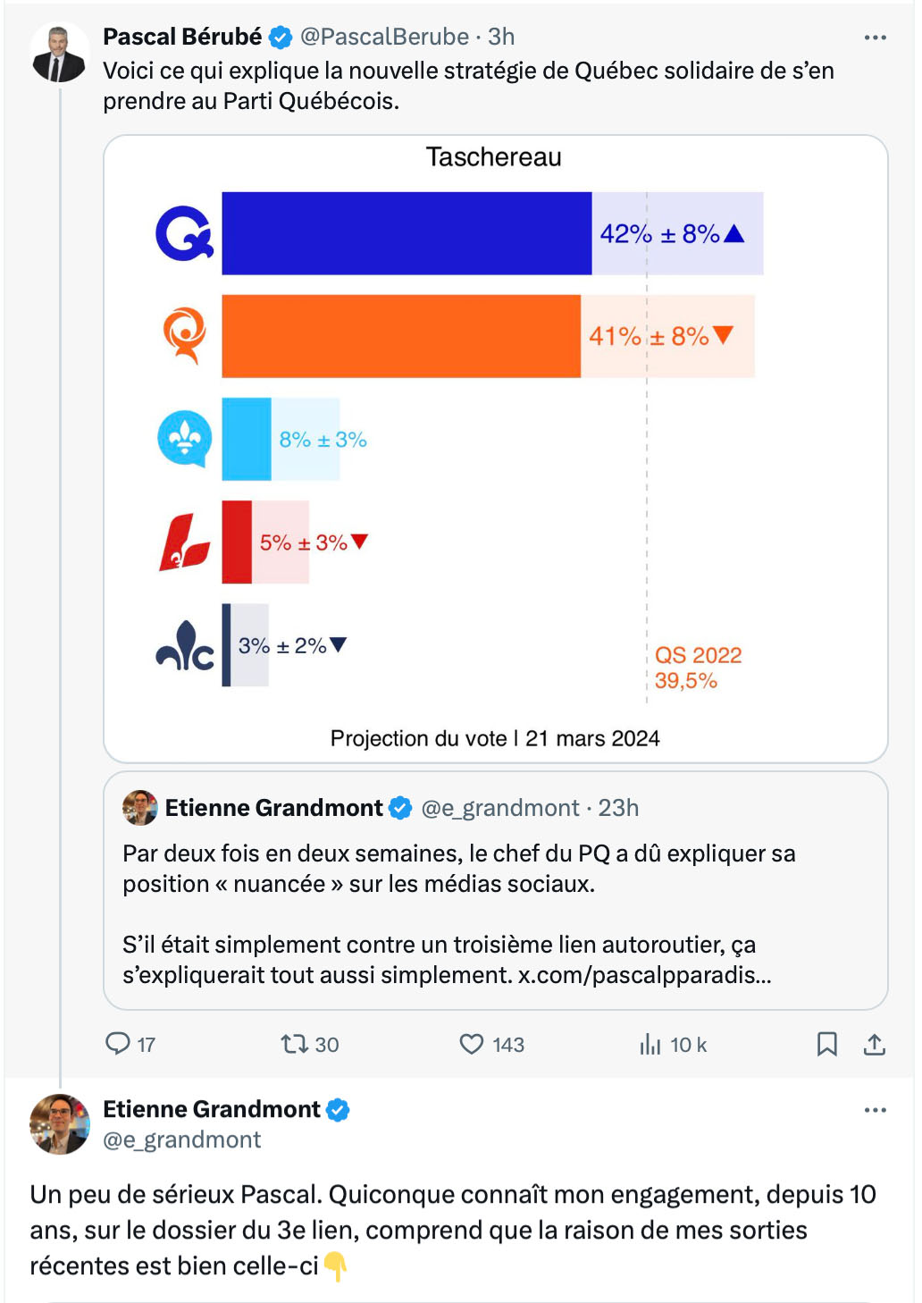Open the quoted tweet by Etienne Grandmont
The height and width of the screenshot is (1303, 922).
[496, 890]
